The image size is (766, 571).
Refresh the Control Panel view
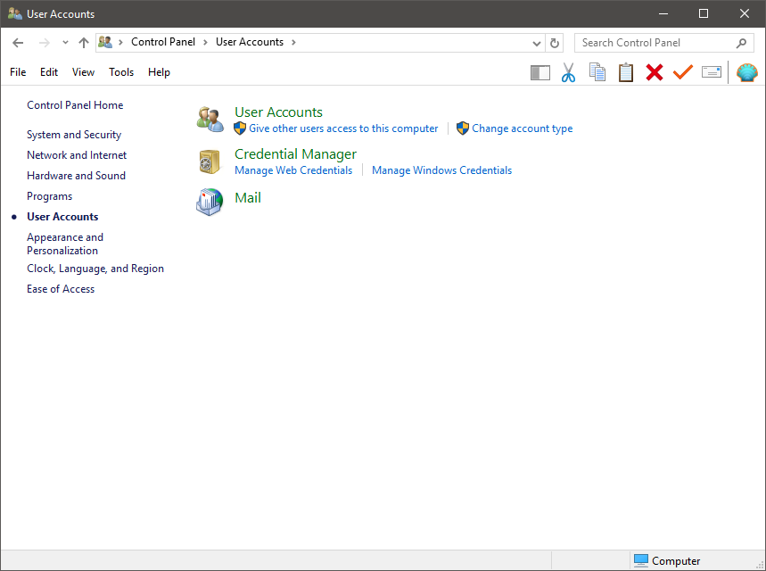click(x=555, y=43)
